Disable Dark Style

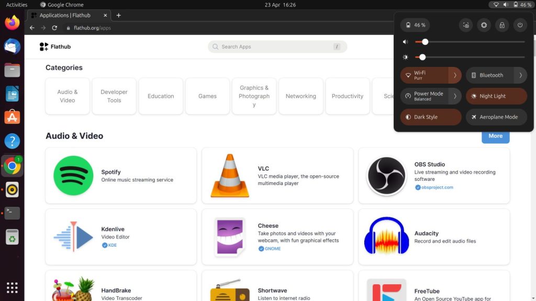[x=430, y=117]
